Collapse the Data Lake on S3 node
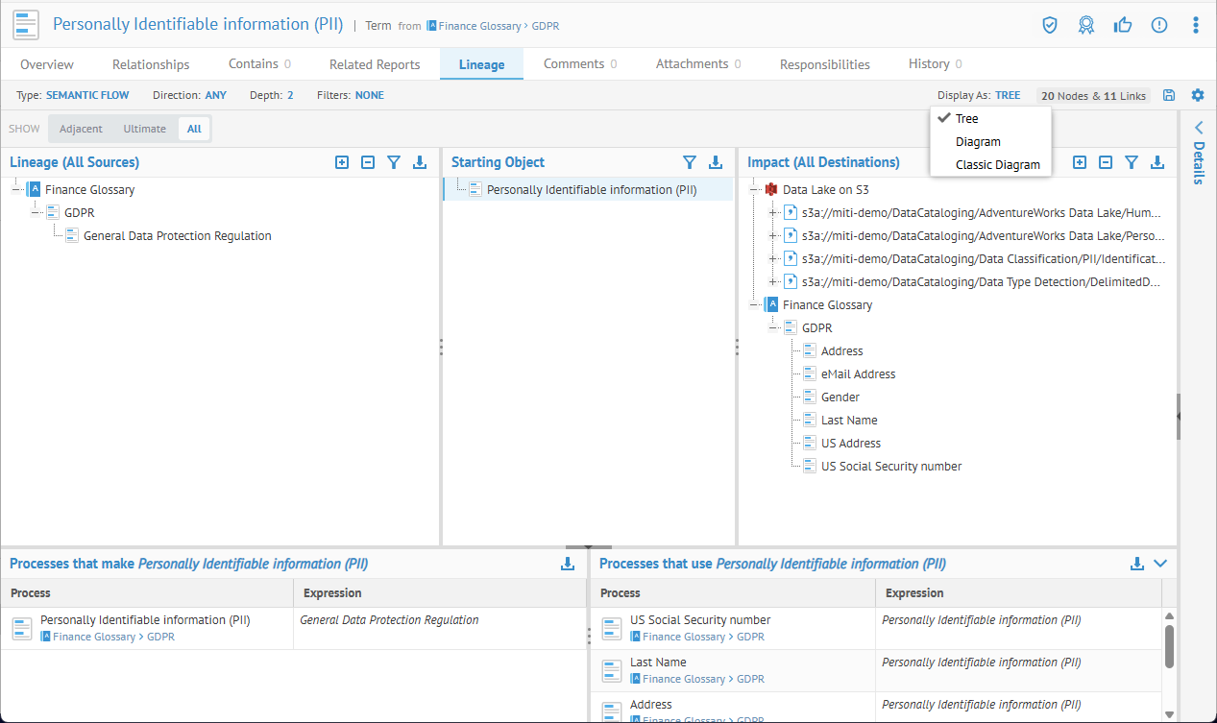Viewport: 1217px width, 723px height. pos(756,190)
